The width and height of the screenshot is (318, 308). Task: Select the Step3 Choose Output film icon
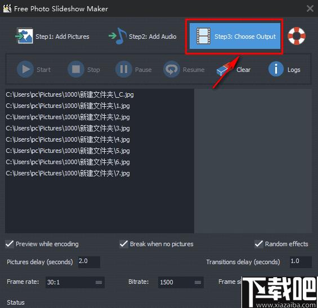[x=204, y=36]
